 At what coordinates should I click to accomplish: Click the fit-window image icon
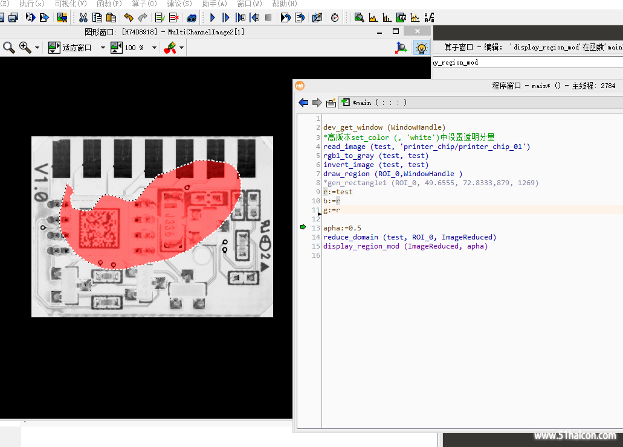(x=54, y=48)
